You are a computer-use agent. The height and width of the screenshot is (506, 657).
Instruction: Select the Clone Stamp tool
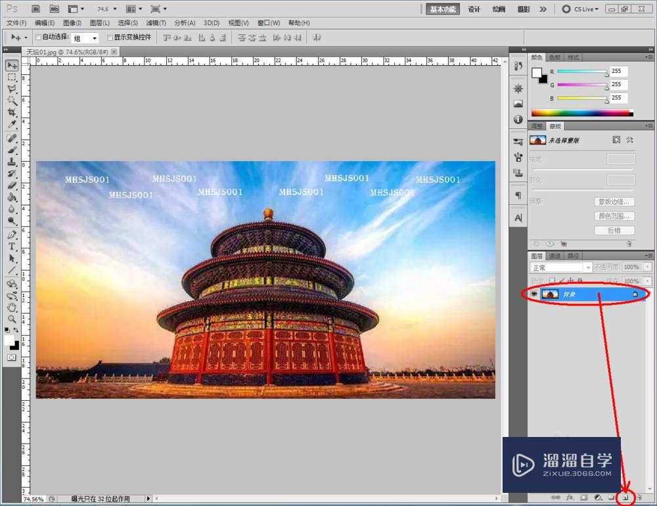[12, 162]
